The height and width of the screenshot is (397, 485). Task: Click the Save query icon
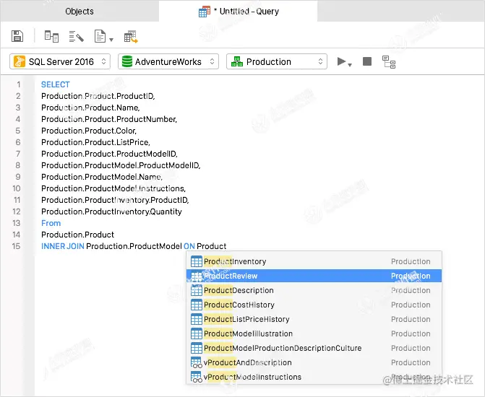tap(17, 36)
